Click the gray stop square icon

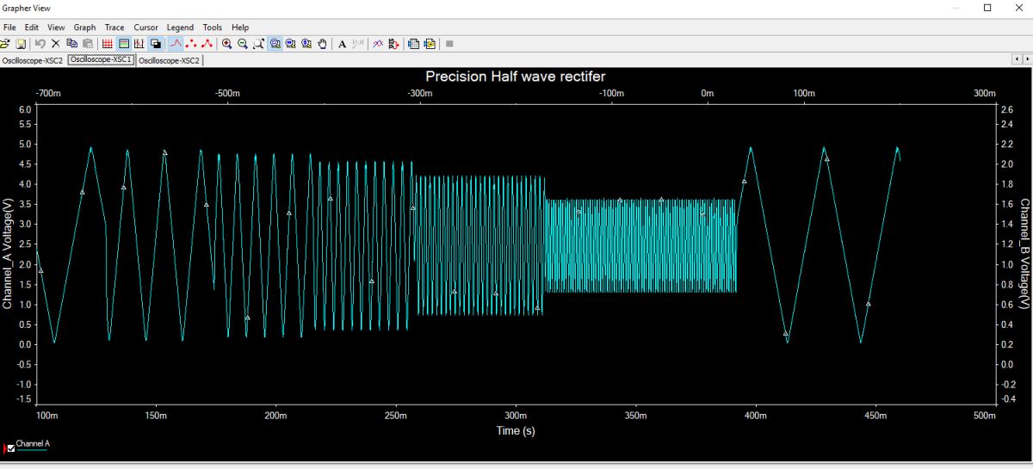(x=449, y=43)
